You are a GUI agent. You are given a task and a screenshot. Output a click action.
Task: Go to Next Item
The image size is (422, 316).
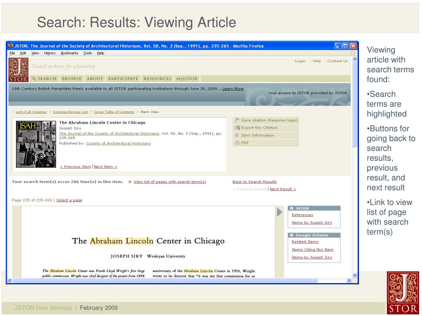click(x=105, y=167)
